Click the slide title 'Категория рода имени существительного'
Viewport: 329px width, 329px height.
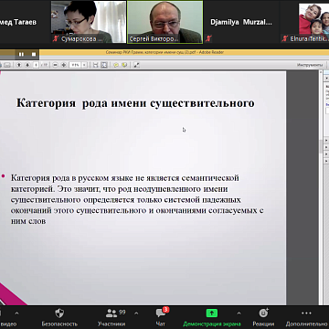(135, 103)
